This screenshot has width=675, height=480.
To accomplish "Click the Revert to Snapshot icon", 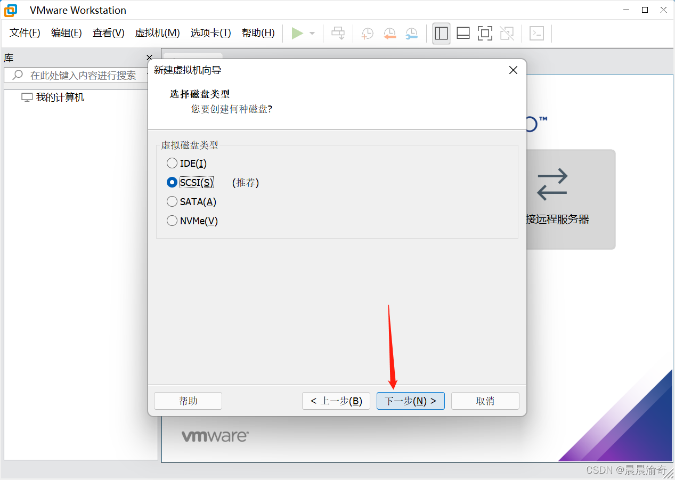I will point(389,34).
